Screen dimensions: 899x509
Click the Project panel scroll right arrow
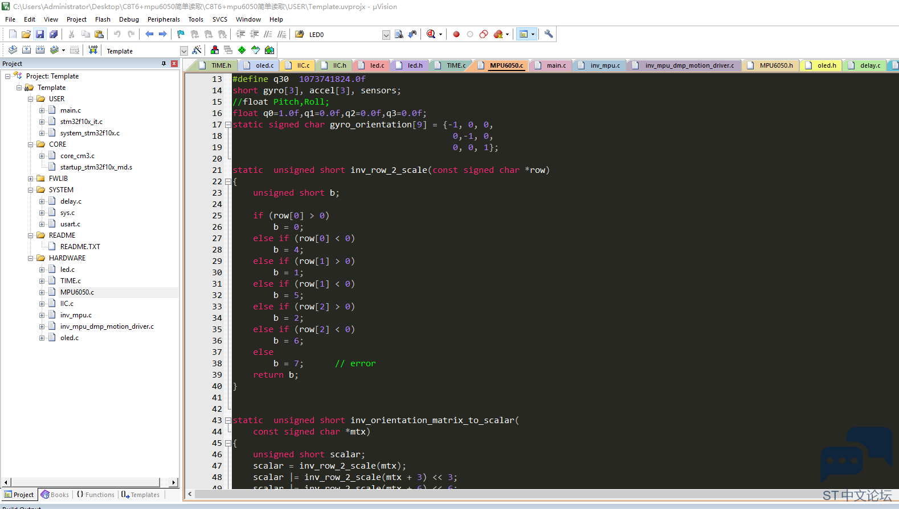pos(174,482)
